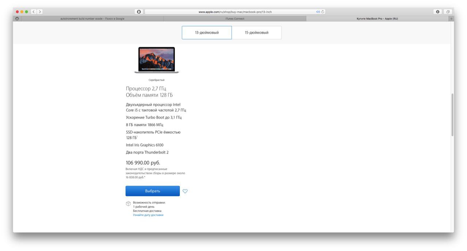467x251 pixels.
Task: Click the Intel Iris Graphics 6100 line
Action: click(x=144, y=145)
